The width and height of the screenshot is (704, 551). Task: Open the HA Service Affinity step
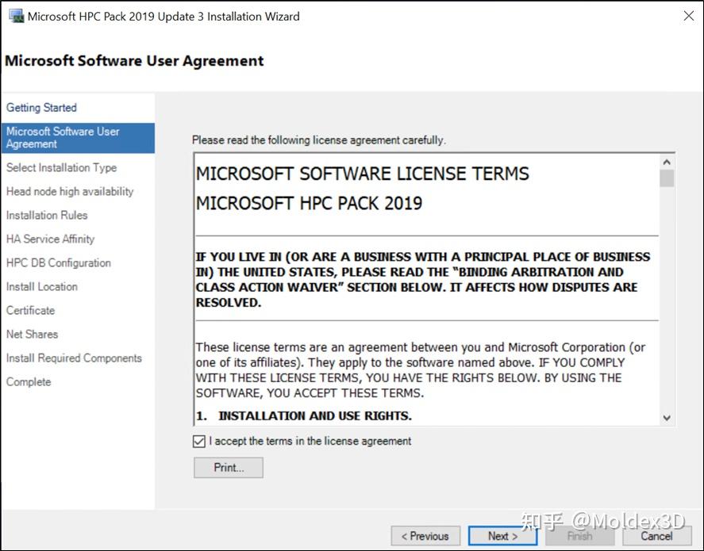pyautogui.click(x=50, y=239)
